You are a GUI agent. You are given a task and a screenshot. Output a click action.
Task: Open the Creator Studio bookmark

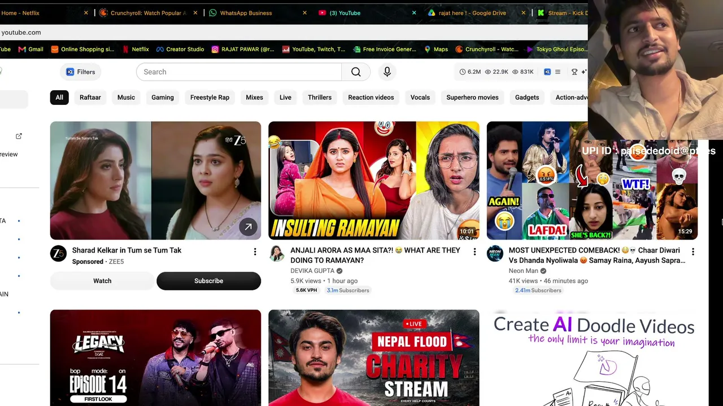coord(180,49)
